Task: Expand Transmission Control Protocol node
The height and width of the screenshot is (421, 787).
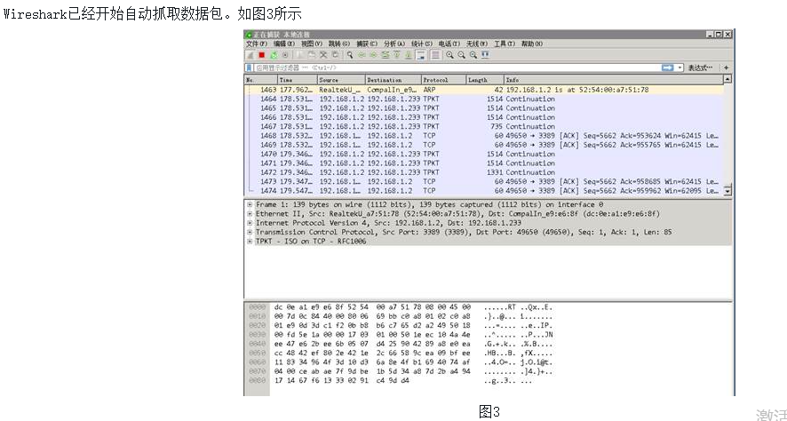Action: point(250,233)
